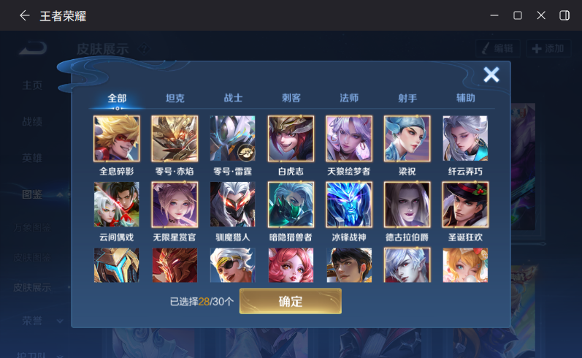The image size is (582, 358).
Task: Switch to the 坦克 tab
Action: click(175, 98)
